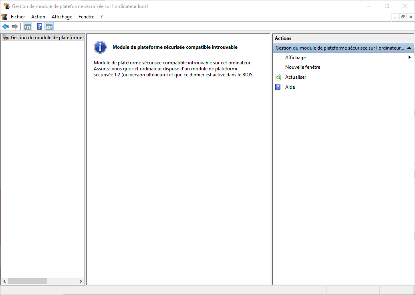Open the Affichage menu in menu bar

(62, 17)
